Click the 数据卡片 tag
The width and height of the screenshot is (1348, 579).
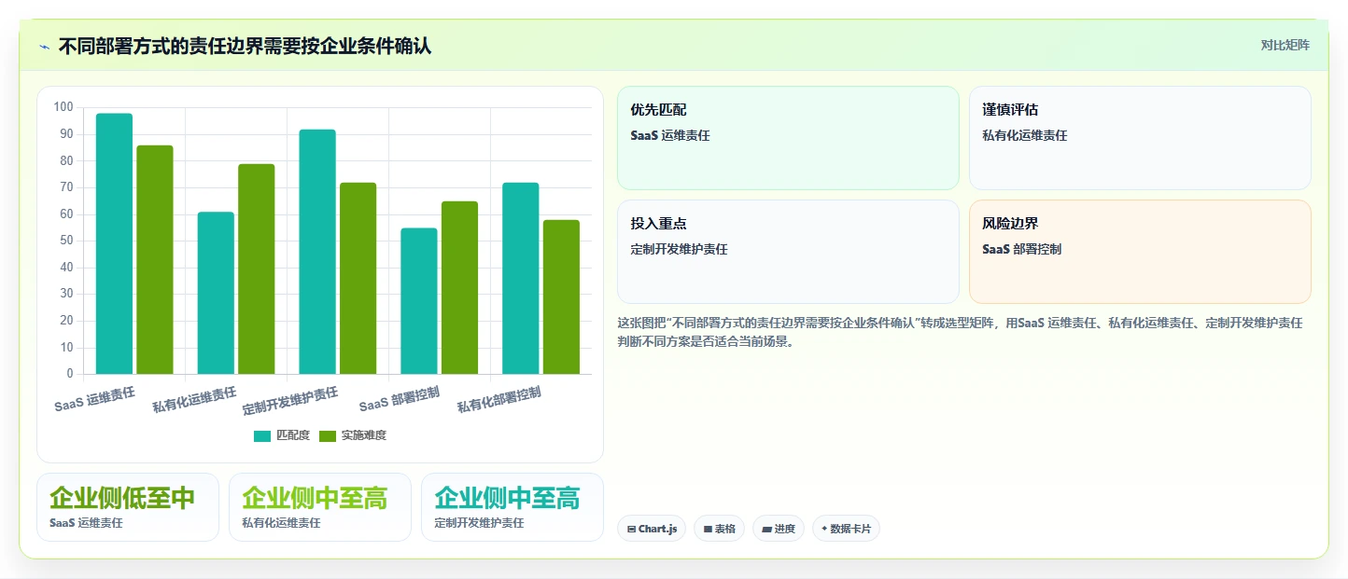pos(846,529)
